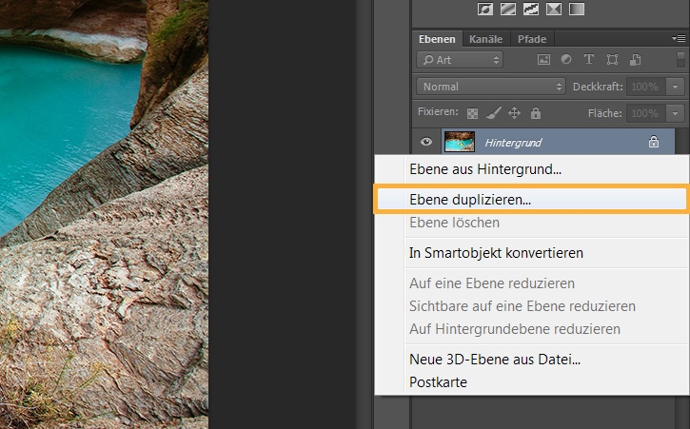Filter layers by smart objects icon
The width and height of the screenshot is (690, 429).
[x=635, y=60]
